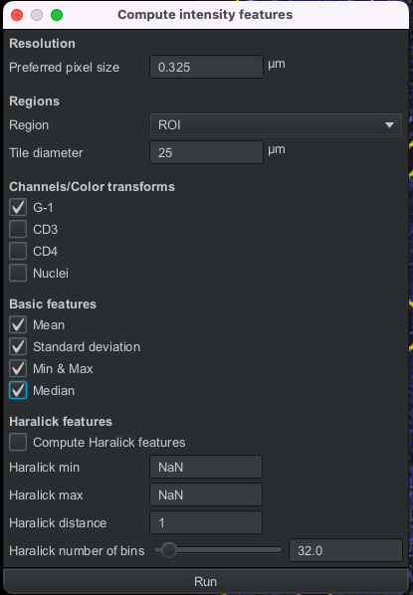Check the CD3 channel box
Viewport: 413px width, 595px height.
point(18,229)
